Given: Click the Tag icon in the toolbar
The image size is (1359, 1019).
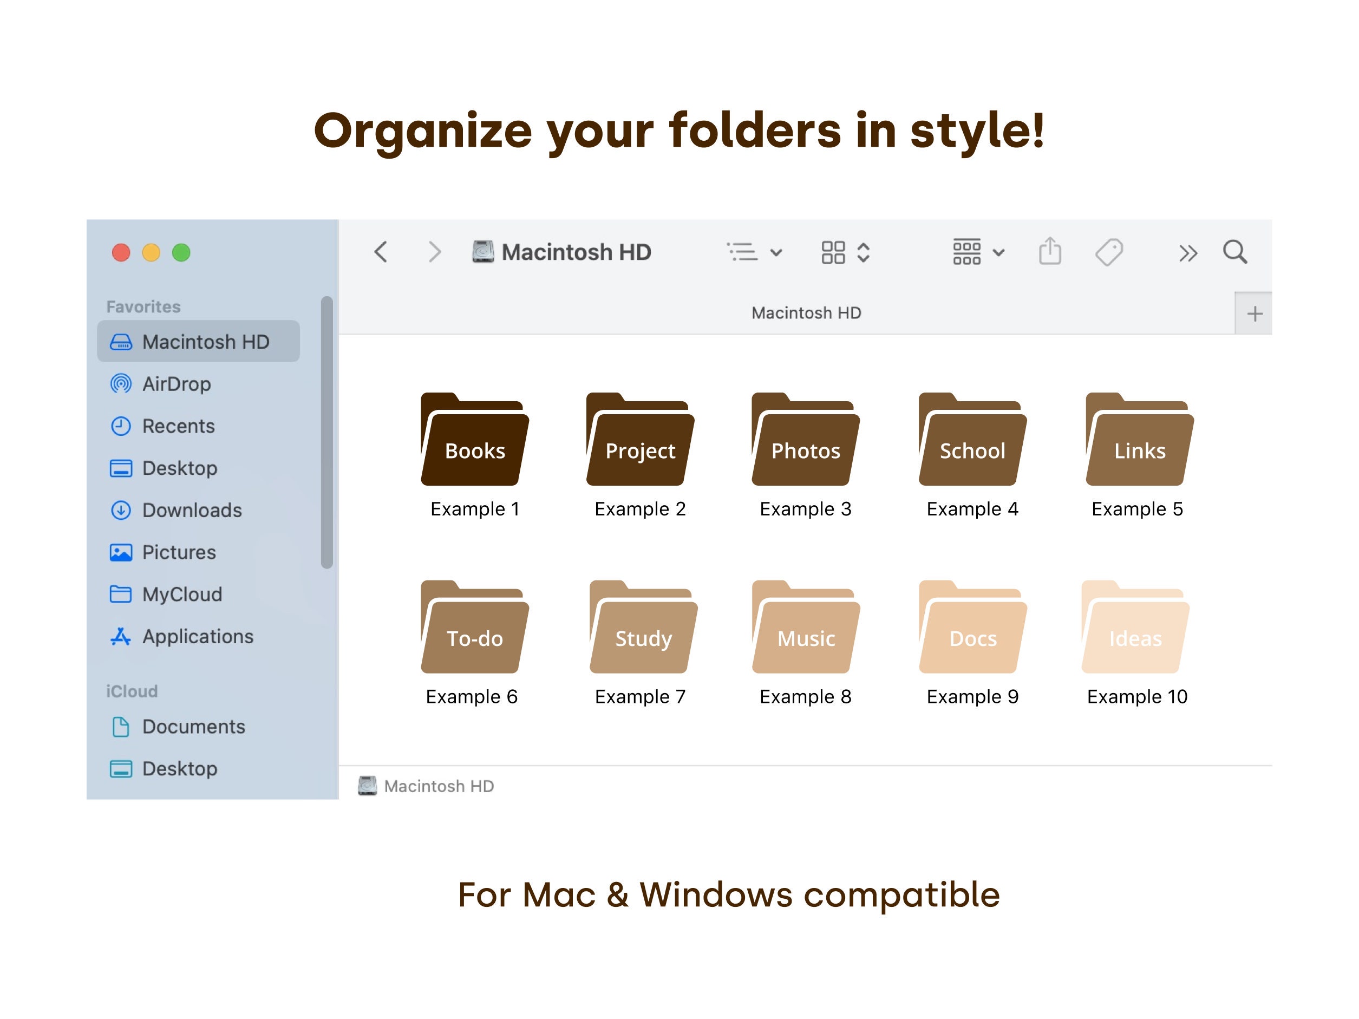Looking at the screenshot, I should pos(1109,251).
